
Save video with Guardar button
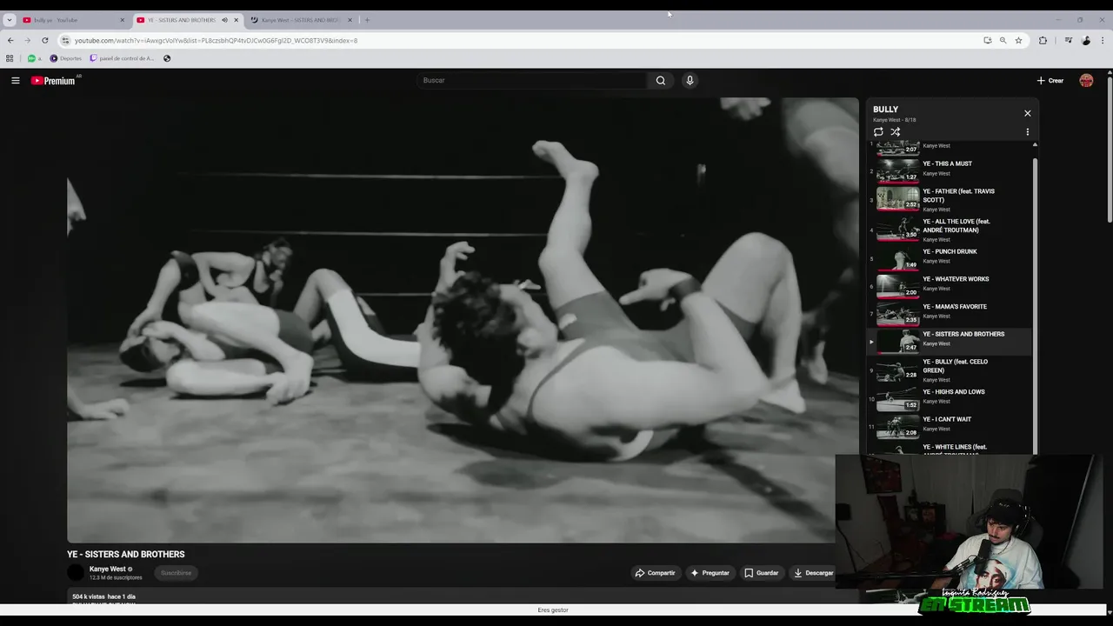(761, 573)
